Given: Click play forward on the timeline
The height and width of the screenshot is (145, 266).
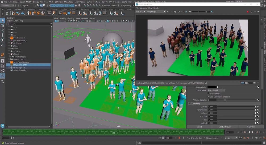Looking at the screenshot, I should (253, 132).
